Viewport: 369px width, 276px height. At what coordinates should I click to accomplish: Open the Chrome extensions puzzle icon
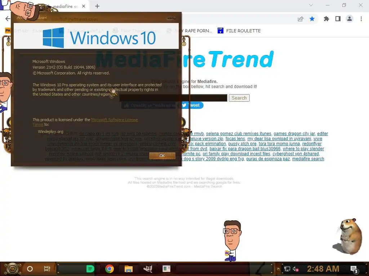[326, 19]
